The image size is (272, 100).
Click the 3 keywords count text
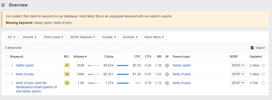click(13, 48)
